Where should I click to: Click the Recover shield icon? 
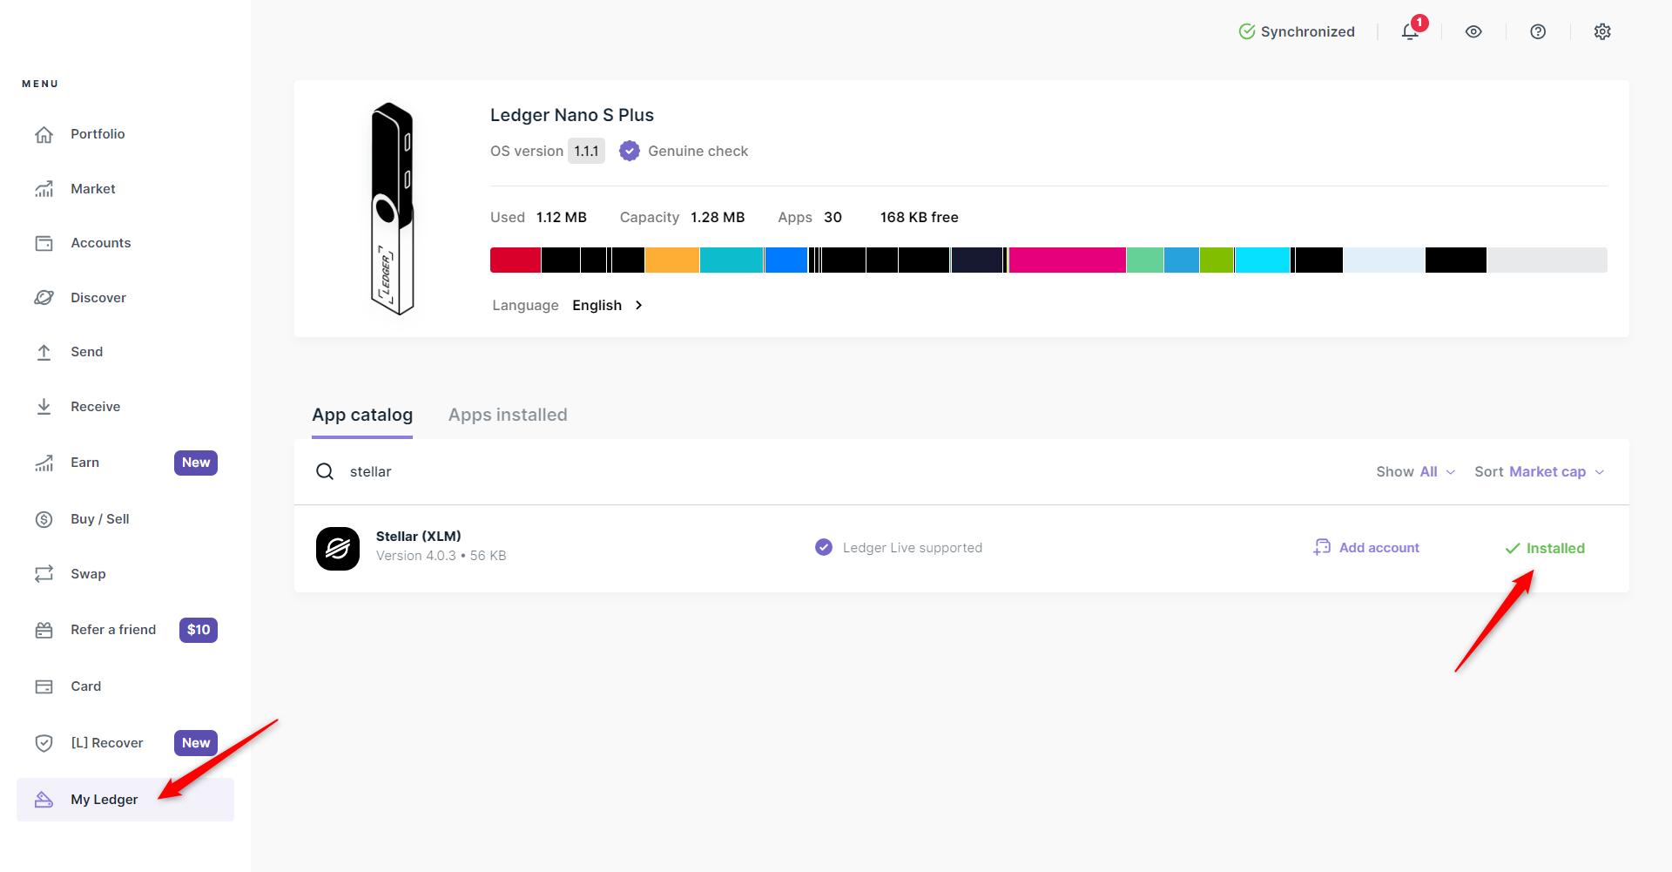(44, 743)
